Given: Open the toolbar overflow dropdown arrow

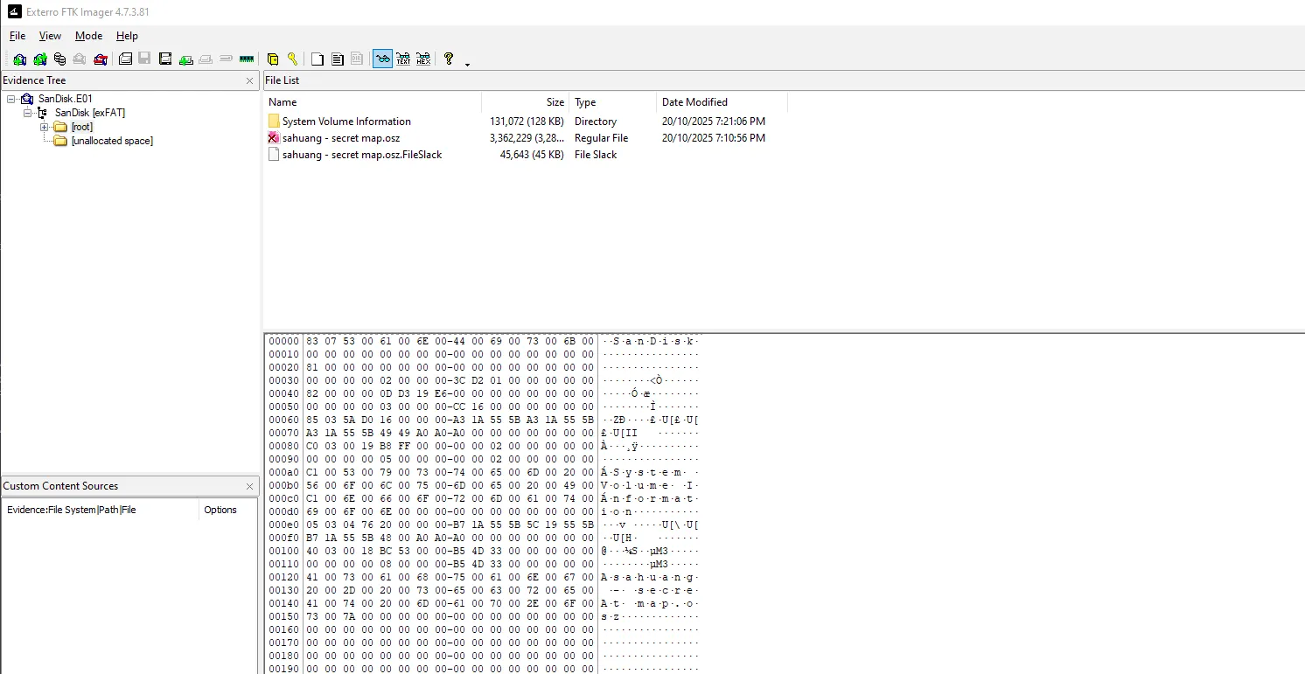Looking at the screenshot, I should pos(467,63).
